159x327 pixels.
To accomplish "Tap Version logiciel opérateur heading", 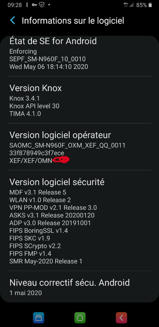I will click(60, 135).
